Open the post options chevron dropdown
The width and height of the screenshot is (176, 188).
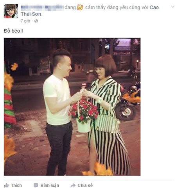[x=173, y=7]
